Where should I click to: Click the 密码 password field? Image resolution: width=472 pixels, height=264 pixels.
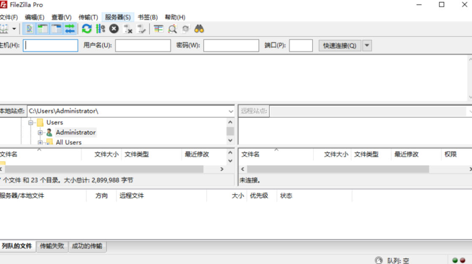[x=231, y=45]
